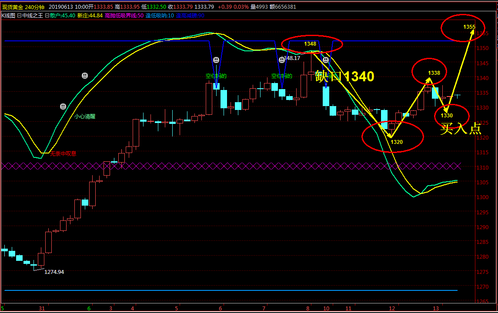Click the 高抛低吸界线:50 indicator label
This screenshot has height=313, width=498.
tap(124, 16)
